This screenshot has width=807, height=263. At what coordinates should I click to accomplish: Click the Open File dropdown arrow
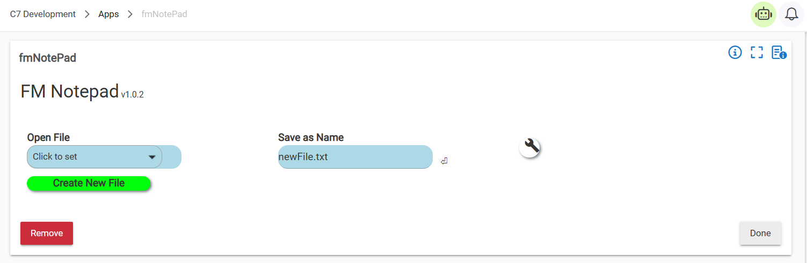click(x=152, y=157)
